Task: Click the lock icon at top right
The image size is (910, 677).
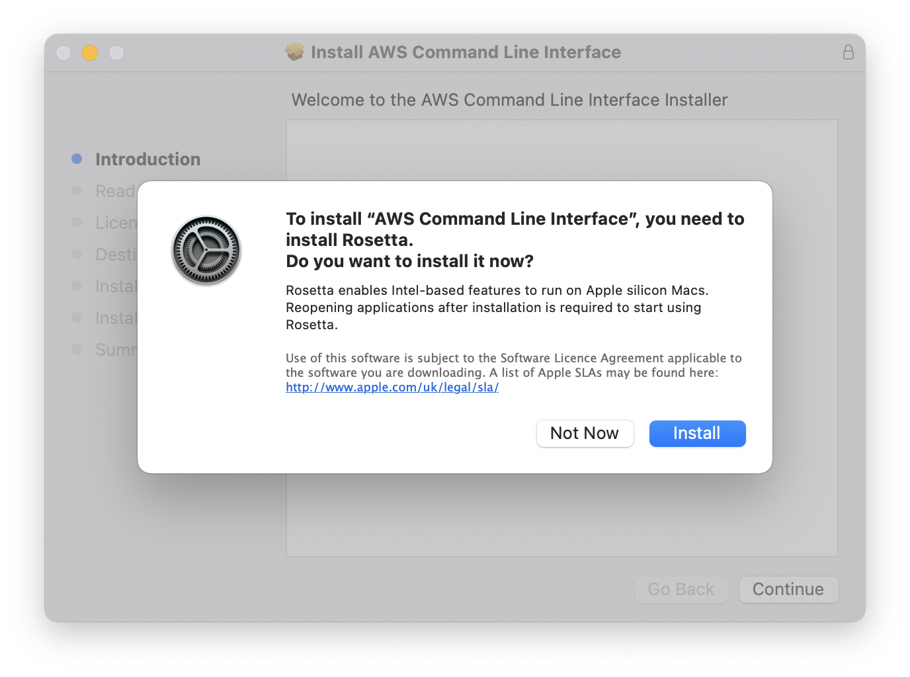Action: point(848,52)
